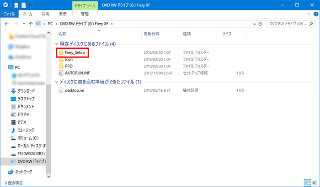The height and width of the screenshot is (187, 320).
Task: Click AUTORUN.INF type セットアップ情報
Action: point(195,73)
